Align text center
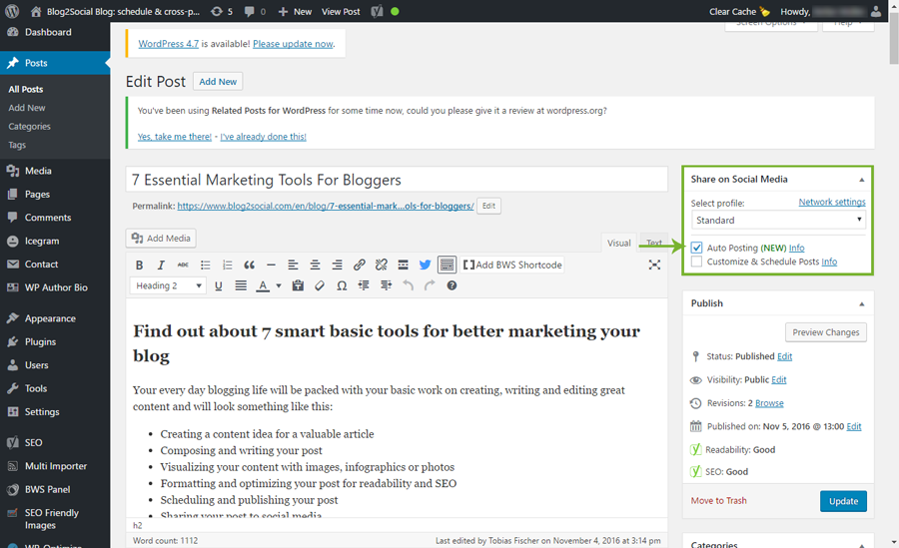The height and width of the screenshot is (548, 899). tap(315, 265)
